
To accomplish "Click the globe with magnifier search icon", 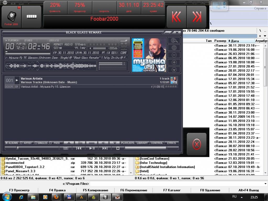I will pos(174,40).
